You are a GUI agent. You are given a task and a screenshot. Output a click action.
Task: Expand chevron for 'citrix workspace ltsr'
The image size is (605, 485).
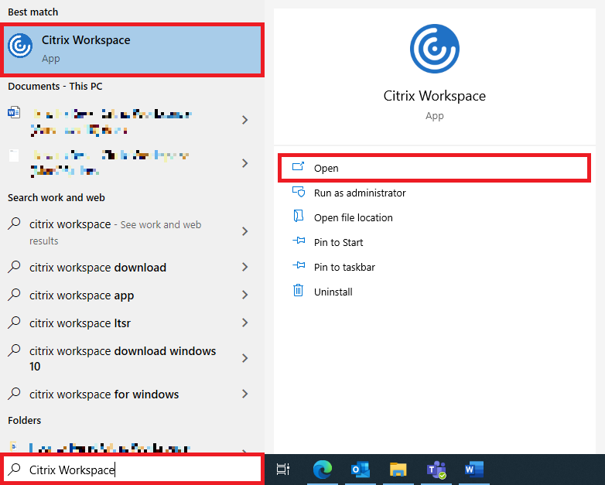tap(244, 323)
